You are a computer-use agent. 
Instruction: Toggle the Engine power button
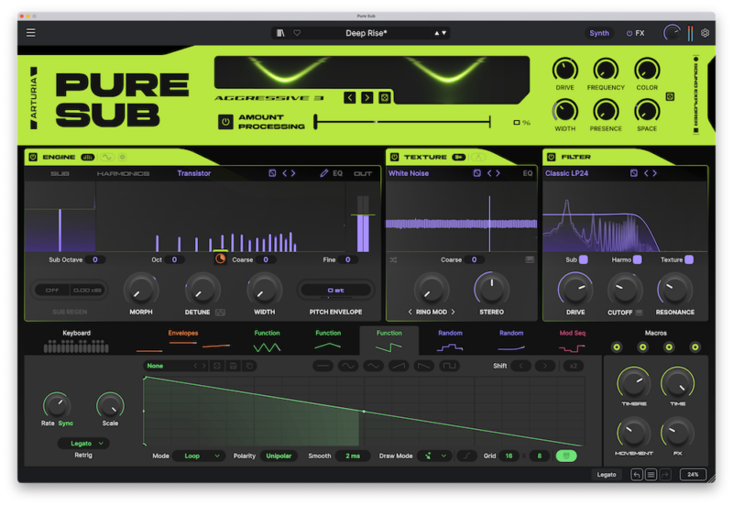[x=33, y=157]
